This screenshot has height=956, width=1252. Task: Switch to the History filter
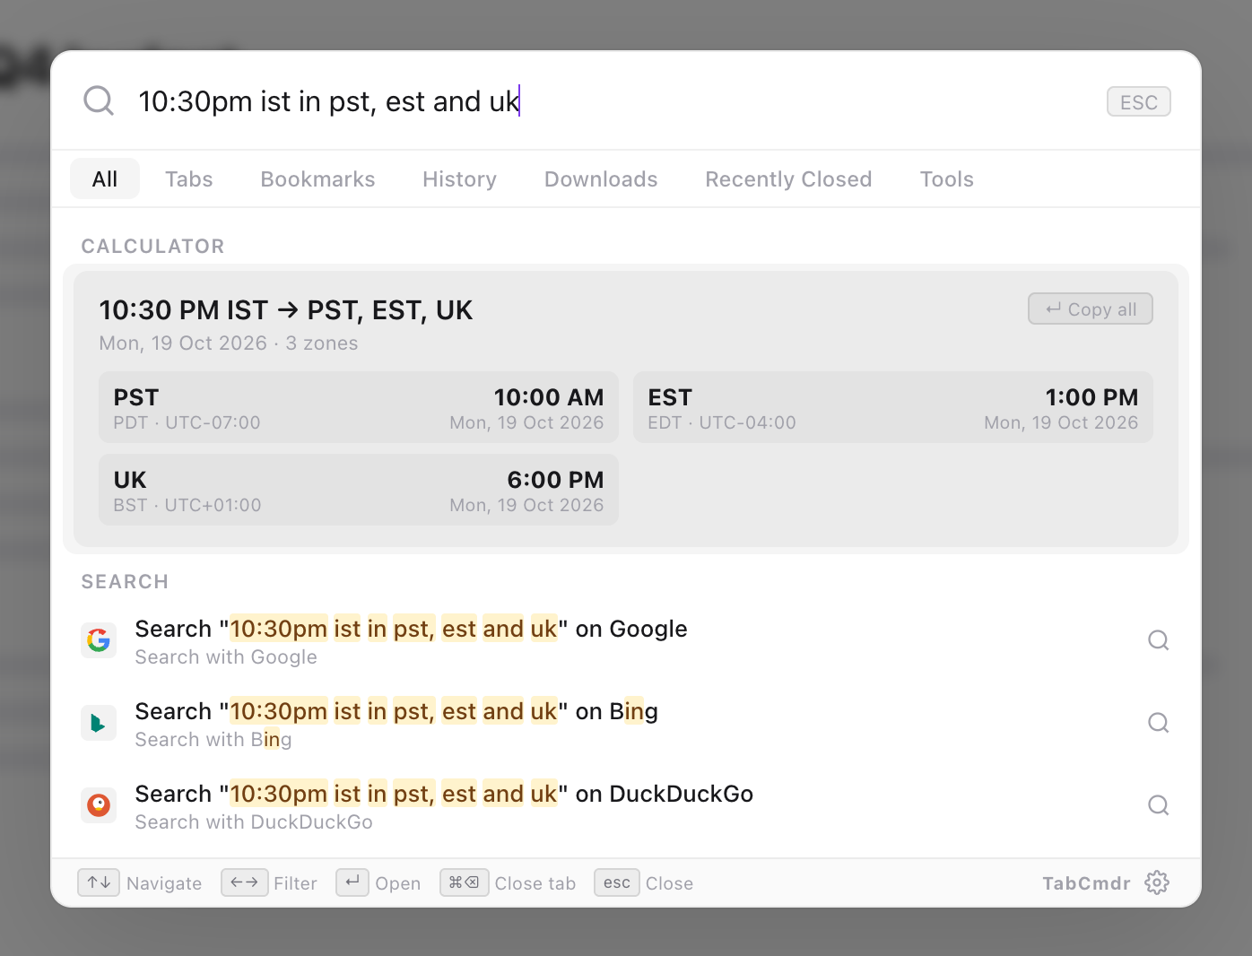pyautogui.click(x=459, y=178)
